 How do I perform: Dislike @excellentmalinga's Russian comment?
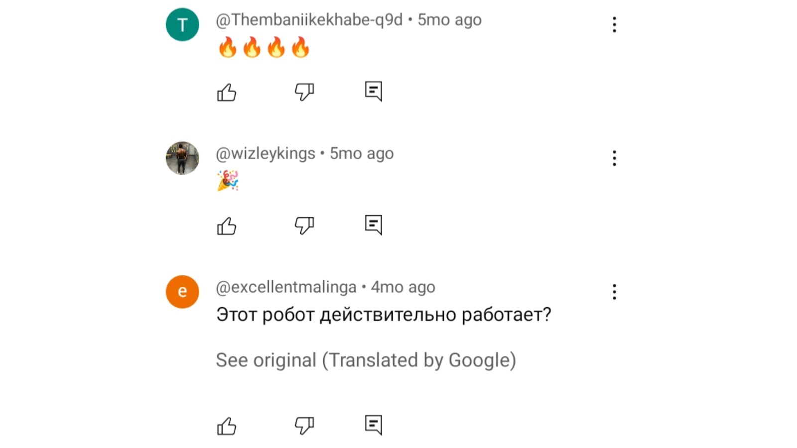[x=304, y=426]
